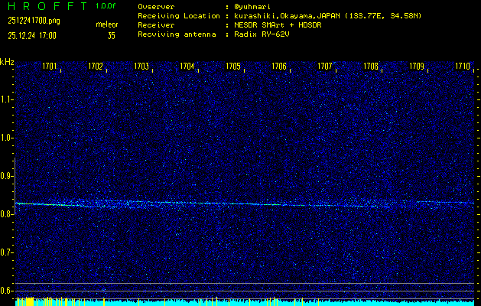
Task: Click the 25.12.24 17:00 timestamp
Action: [x=31, y=35]
